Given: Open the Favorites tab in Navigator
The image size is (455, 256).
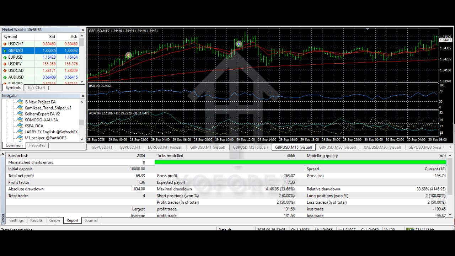Looking at the screenshot, I should point(37,145).
